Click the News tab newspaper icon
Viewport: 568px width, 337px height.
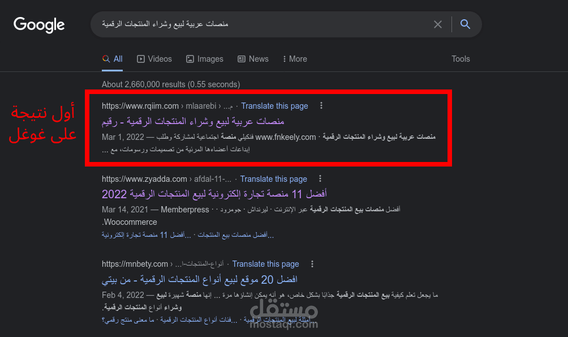click(241, 59)
